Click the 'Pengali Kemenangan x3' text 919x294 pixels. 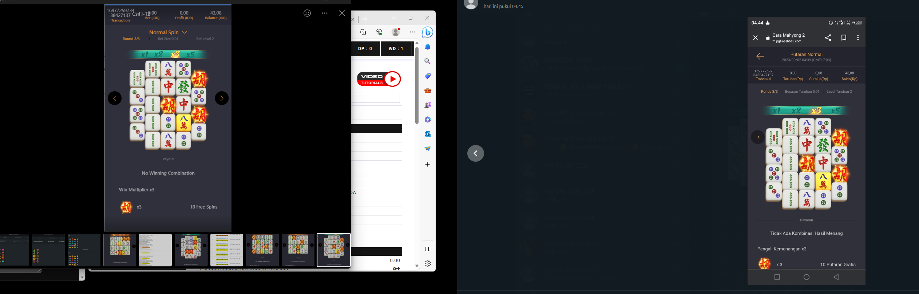click(x=782, y=249)
